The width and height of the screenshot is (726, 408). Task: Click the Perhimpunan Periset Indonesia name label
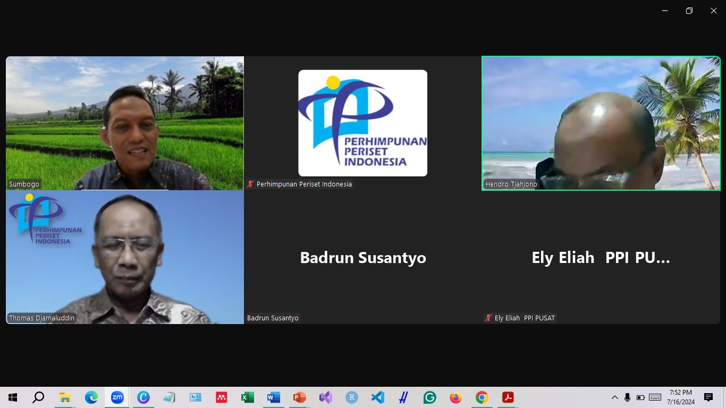(x=304, y=184)
